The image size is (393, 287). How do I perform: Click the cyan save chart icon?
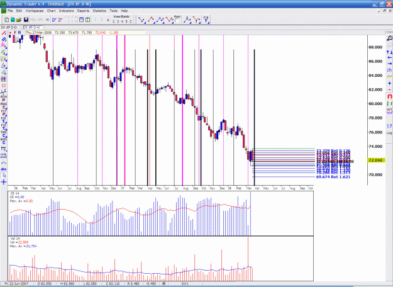(x=13, y=20)
